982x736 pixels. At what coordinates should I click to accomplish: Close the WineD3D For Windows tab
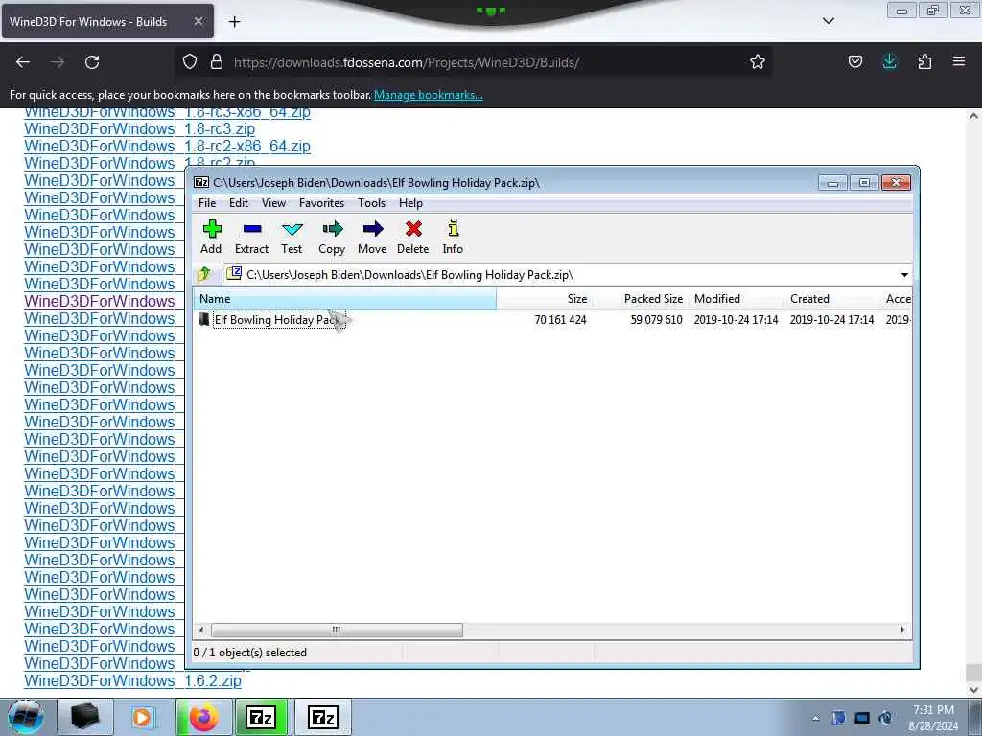(198, 21)
